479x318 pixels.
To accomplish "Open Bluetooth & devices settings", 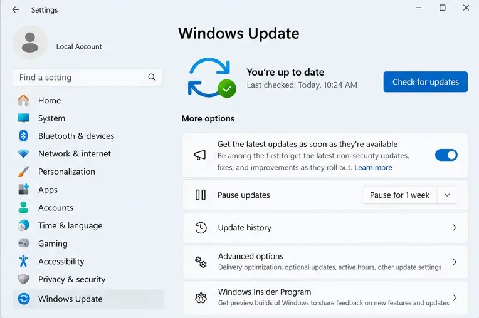I will (x=76, y=136).
